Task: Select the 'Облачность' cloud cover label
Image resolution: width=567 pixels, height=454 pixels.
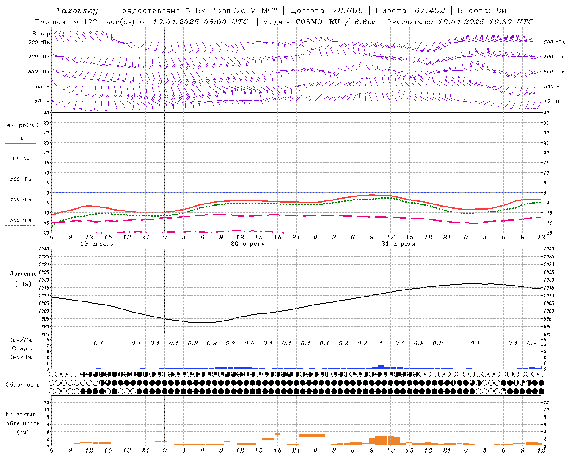Action: point(23,385)
